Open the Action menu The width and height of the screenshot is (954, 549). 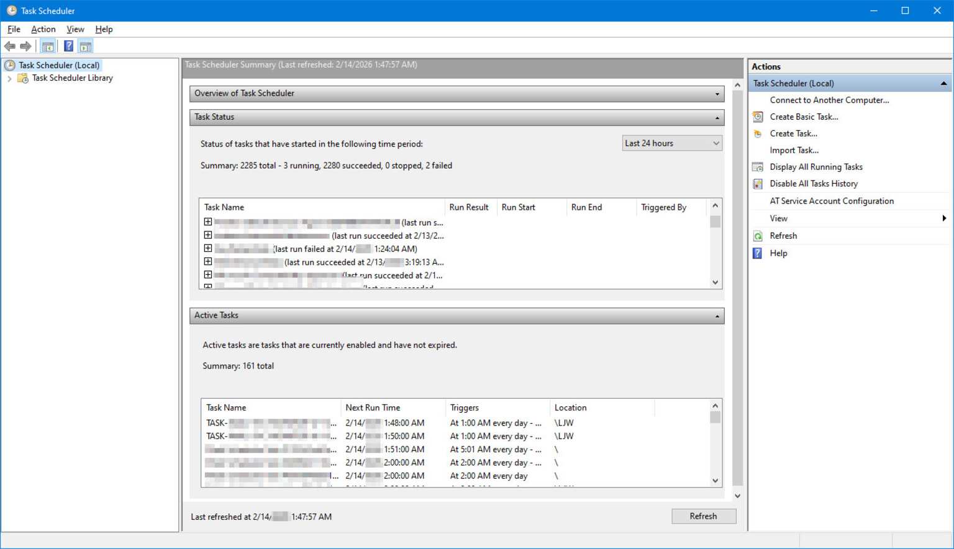click(43, 29)
